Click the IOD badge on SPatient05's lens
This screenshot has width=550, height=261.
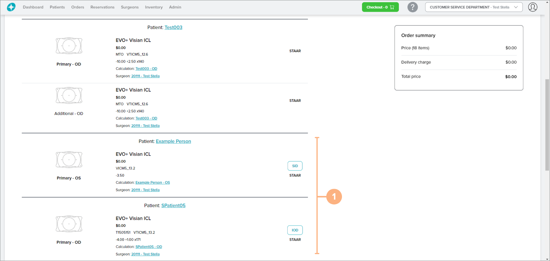pyautogui.click(x=295, y=230)
